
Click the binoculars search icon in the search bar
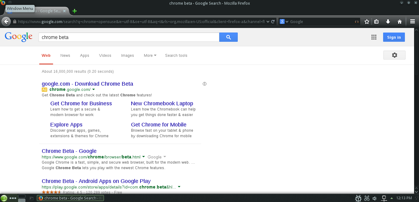coord(357,21)
